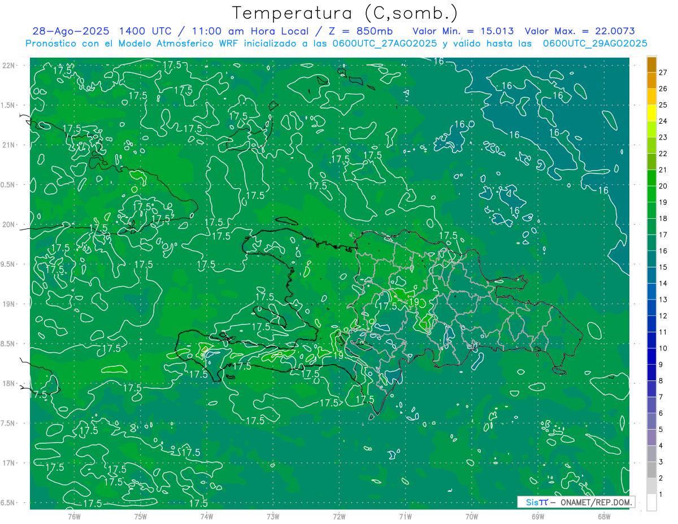Click the "73W" longitude axis label
678x524 pixels.
coord(273,516)
